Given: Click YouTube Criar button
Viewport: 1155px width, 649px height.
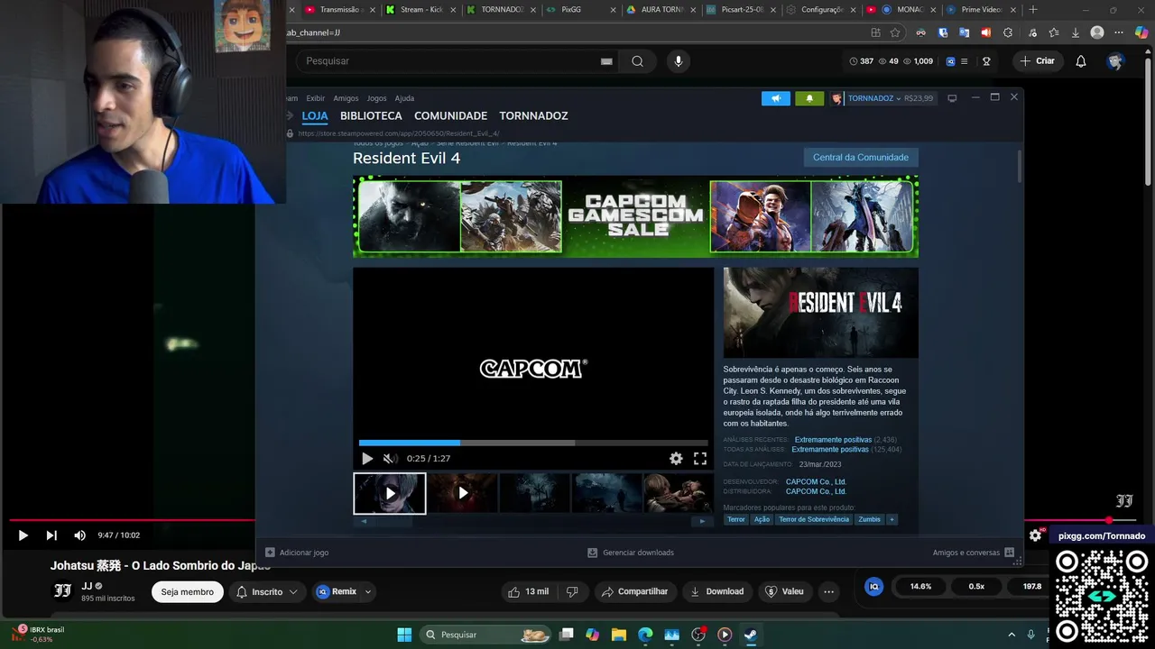Looking at the screenshot, I should pos(1038,61).
